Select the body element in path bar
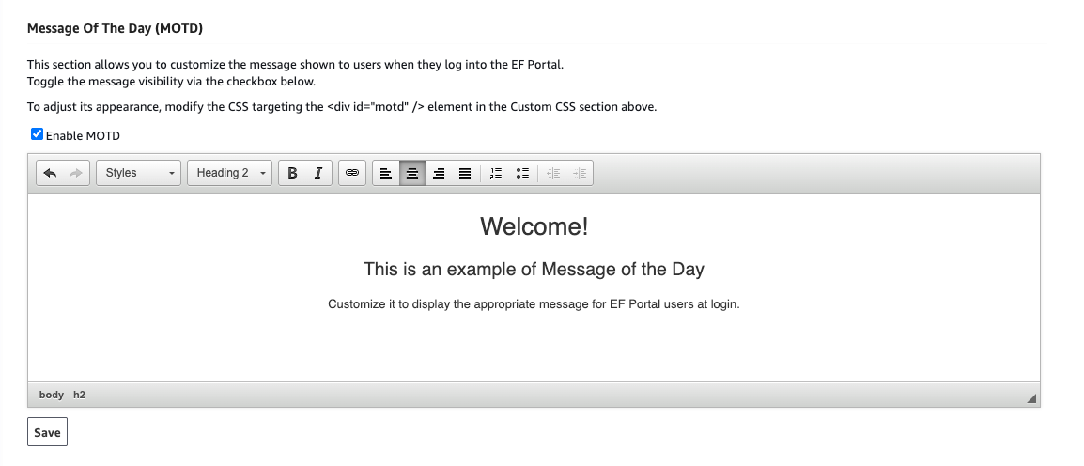The image size is (1084, 466). click(52, 395)
